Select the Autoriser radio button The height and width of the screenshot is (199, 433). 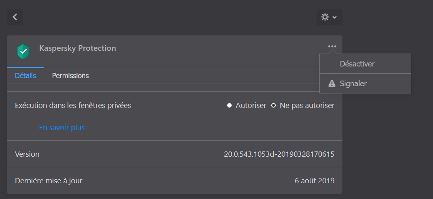229,106
